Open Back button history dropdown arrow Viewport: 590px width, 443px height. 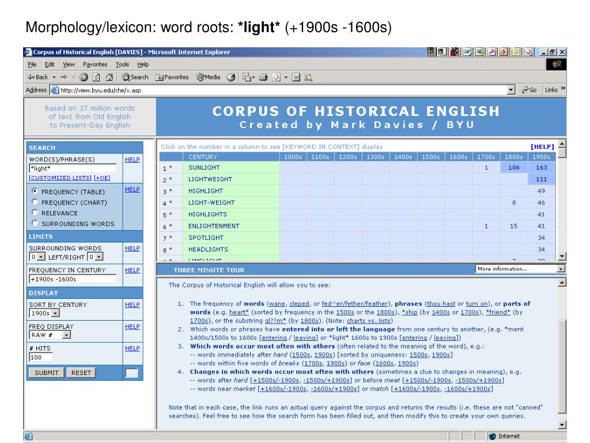pyautogui.click(x=54, y=77)
